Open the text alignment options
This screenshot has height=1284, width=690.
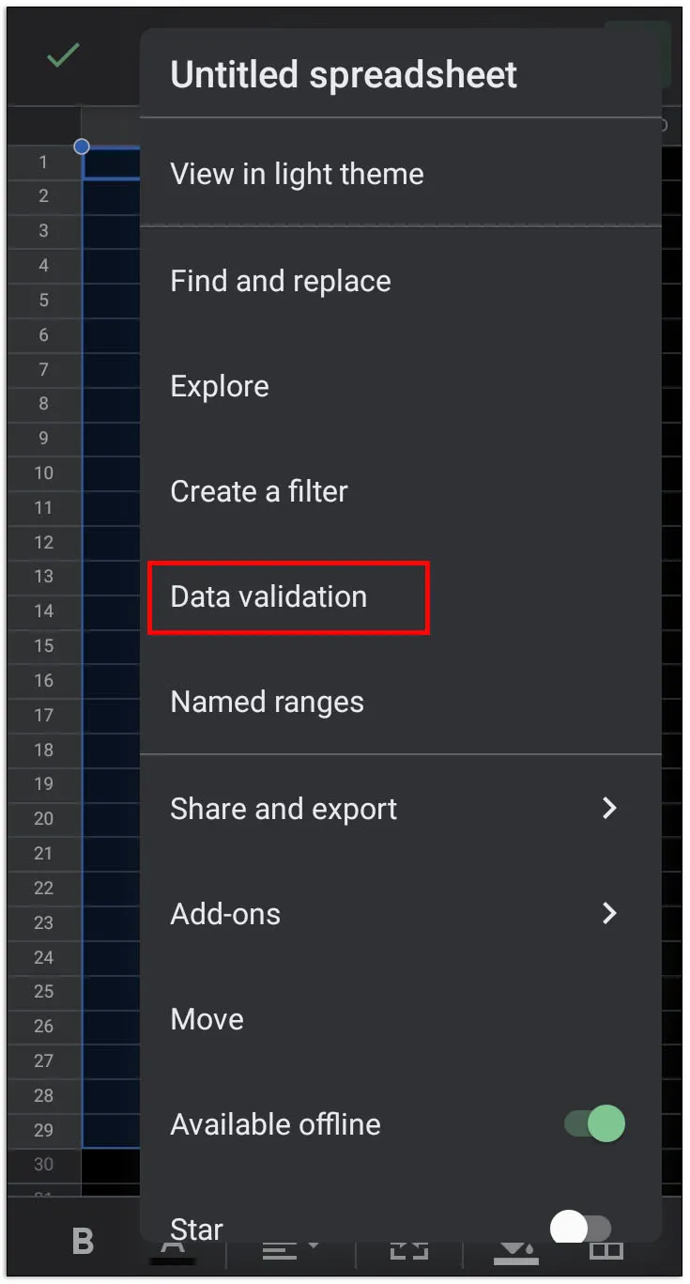click(x=291, y=1250)
